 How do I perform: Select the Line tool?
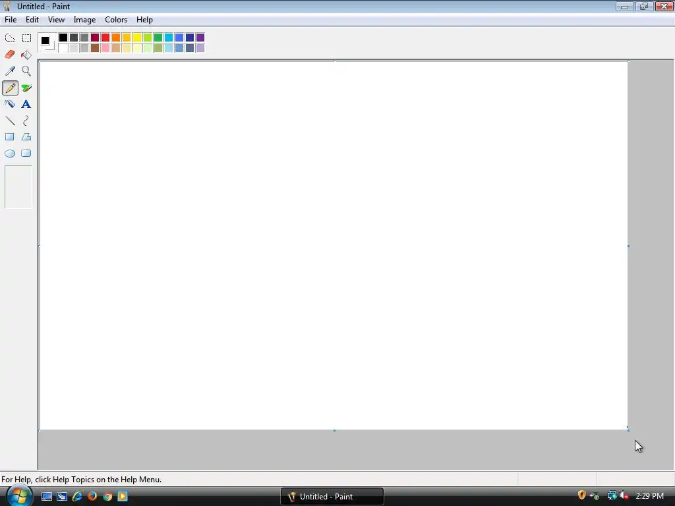pos(10,121)
